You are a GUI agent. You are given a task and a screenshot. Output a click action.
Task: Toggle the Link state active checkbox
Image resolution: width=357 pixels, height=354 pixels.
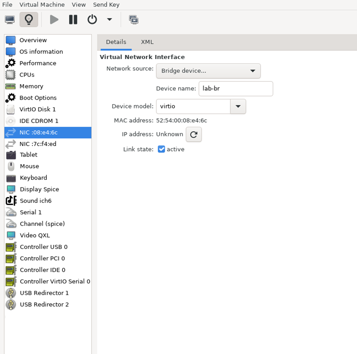click(161, 149)
